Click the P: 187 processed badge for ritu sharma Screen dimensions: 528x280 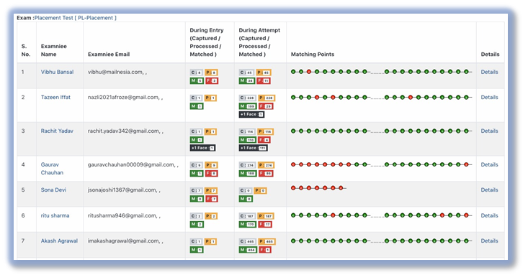(266, 216)
